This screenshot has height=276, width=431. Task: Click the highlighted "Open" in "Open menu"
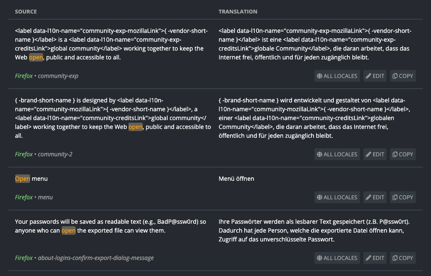[x=22, y=179]
